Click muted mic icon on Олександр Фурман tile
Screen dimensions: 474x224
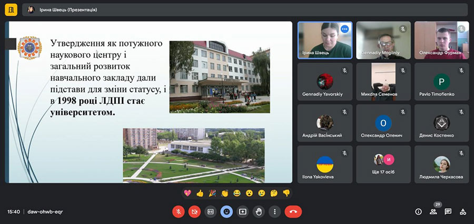tap(461, 29)
